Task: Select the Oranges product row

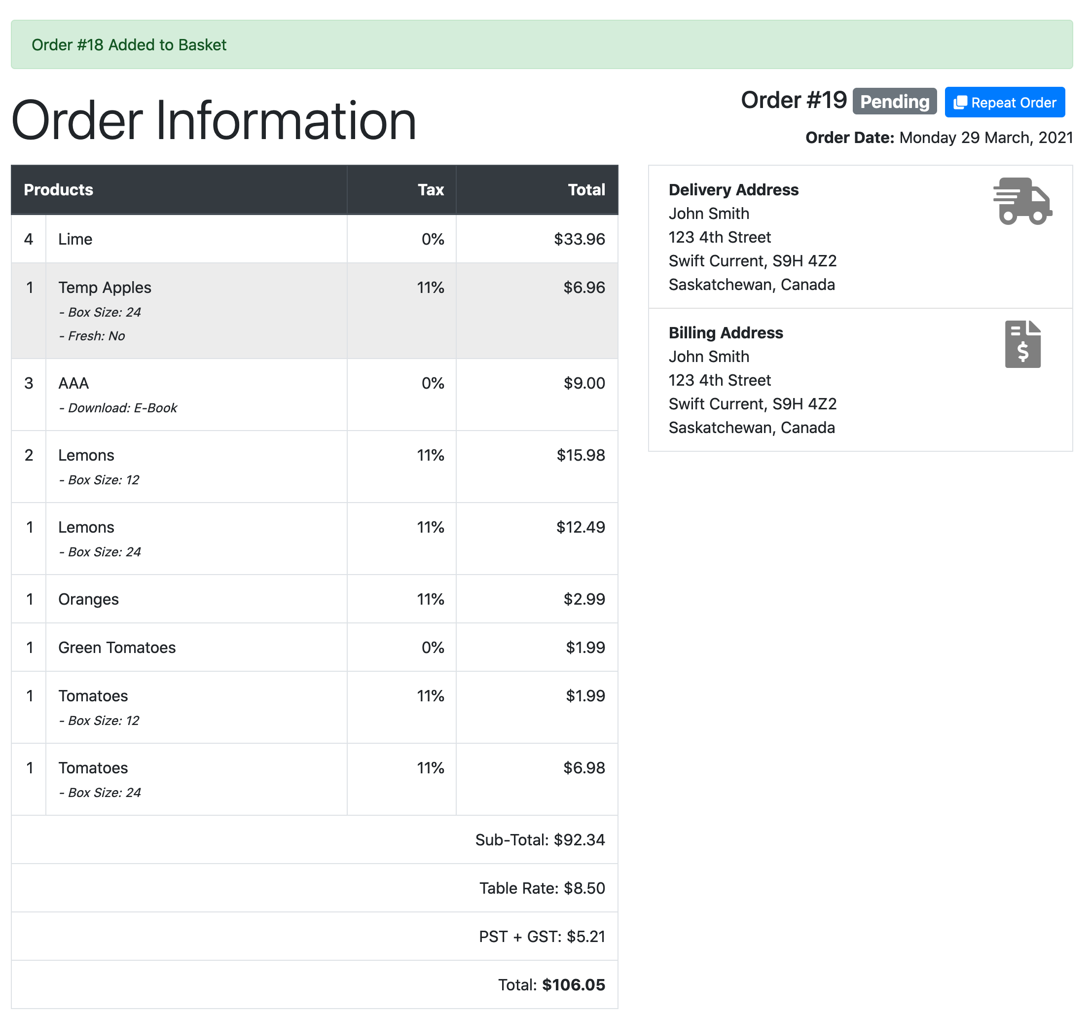Action: [x=314, y=599]
